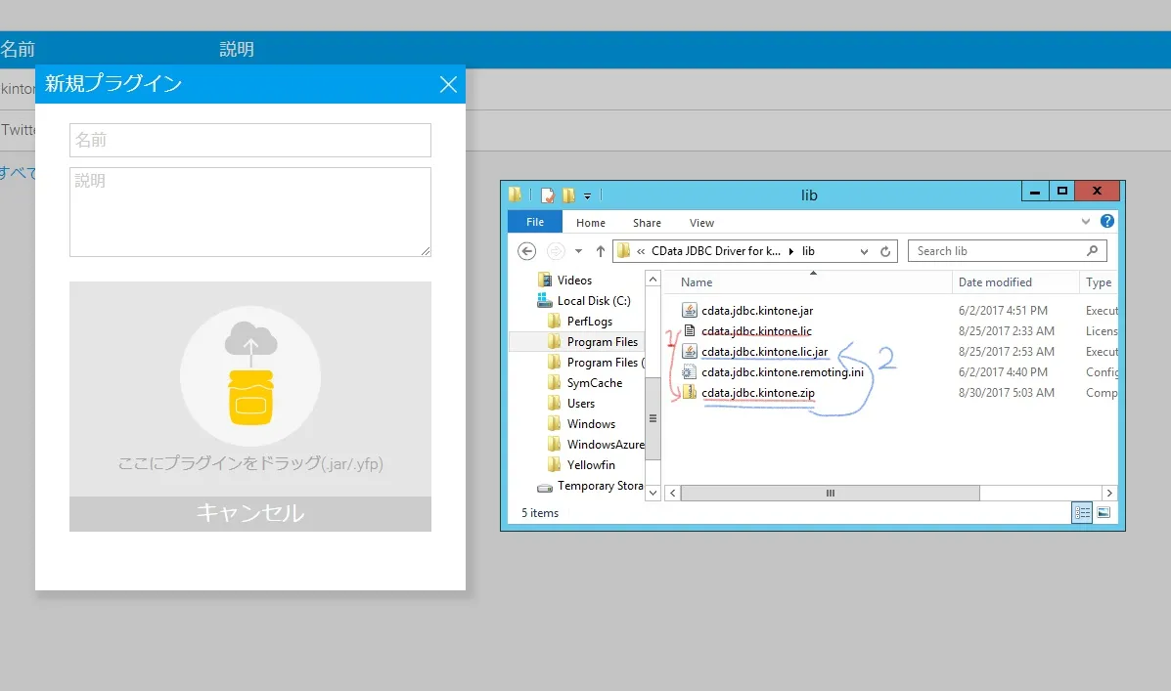Open the File tab in Explorer
Image resolution: width=1171 pixels, height=691 pixels.
(x=535, y=223)
